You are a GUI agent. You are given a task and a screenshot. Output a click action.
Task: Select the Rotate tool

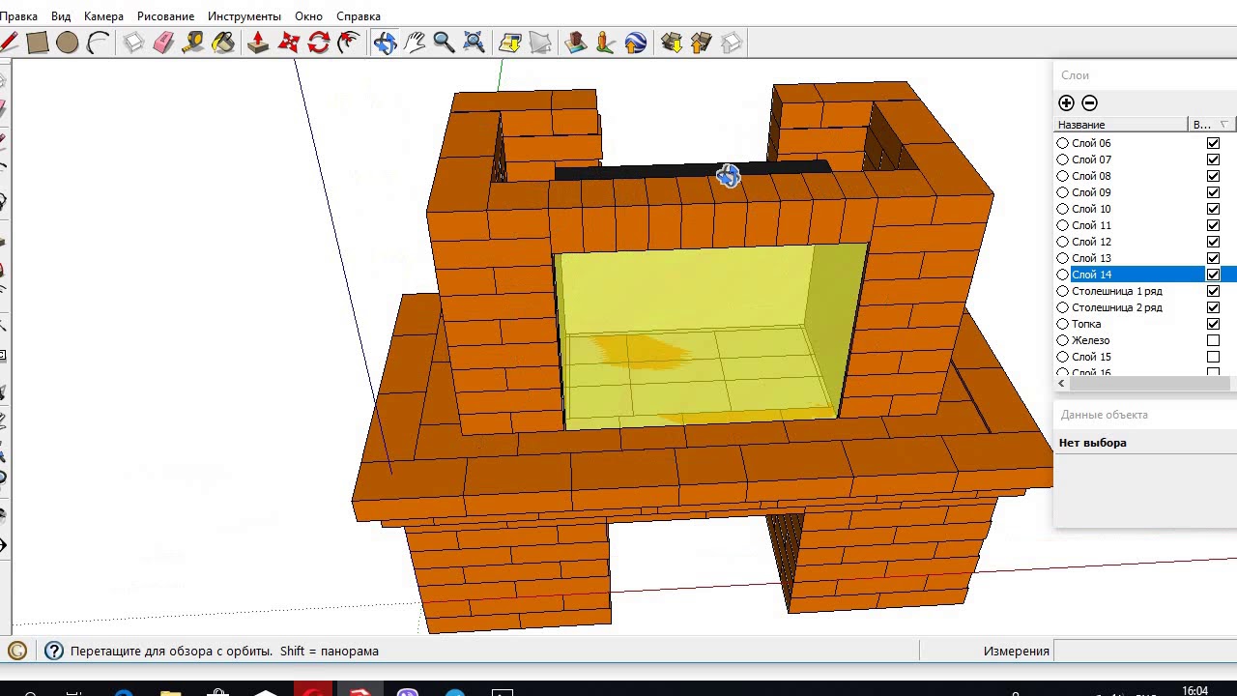coord(318,43)
